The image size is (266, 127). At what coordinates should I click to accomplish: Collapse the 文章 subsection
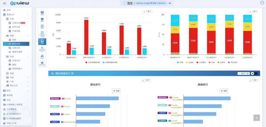[28, 19]
